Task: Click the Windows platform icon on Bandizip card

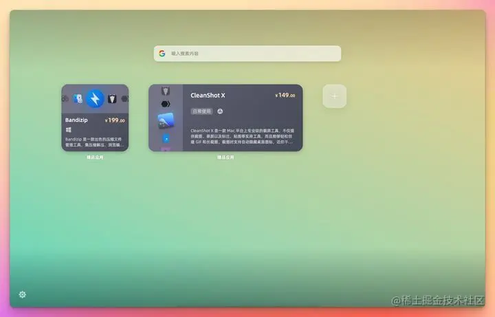Action: [x=69, y=130]
